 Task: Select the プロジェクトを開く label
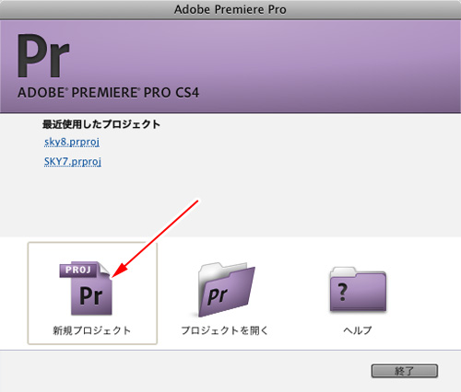coord(225,330)
